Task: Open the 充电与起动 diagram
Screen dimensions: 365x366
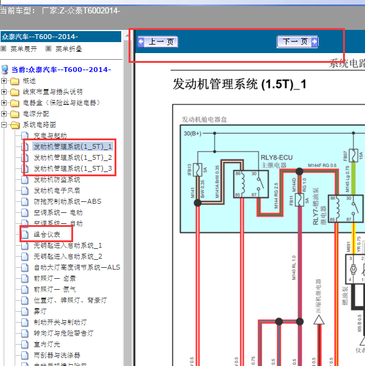Action: tap(50, 135)
